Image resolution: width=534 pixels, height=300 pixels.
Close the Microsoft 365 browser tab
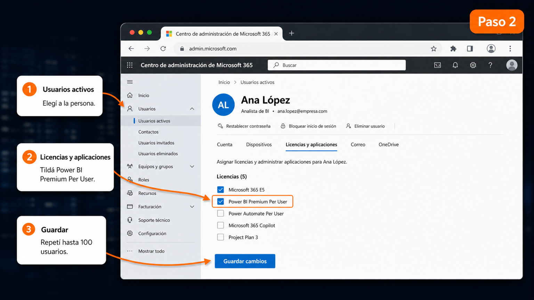click(276, 34)
